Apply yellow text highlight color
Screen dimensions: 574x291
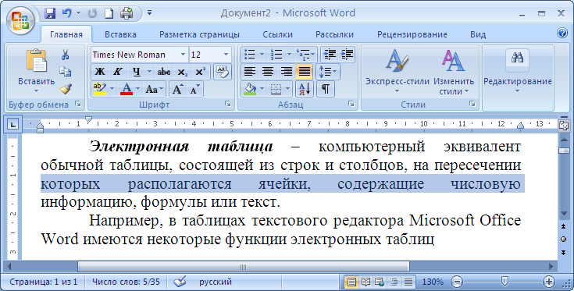(100, 89)
